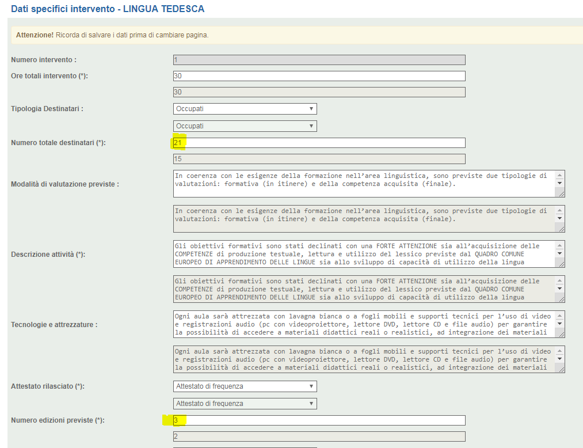Viewport: 583px width, 448px height.
Task: Click the read-only destinatari field showing 15
Action: (319, 159)
